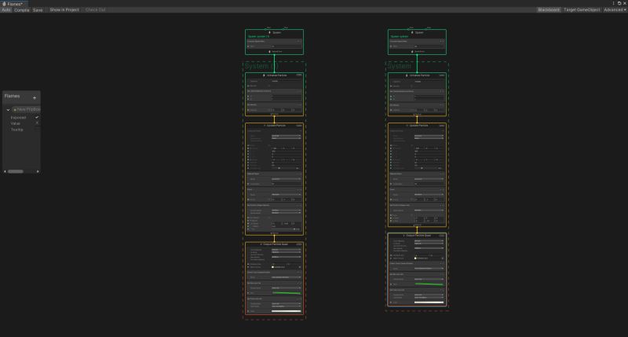Toggle Local space badge on System (1) Initialize
Image resolution: width=628 pixels, height=337 pixels.
tap(299, 75)
